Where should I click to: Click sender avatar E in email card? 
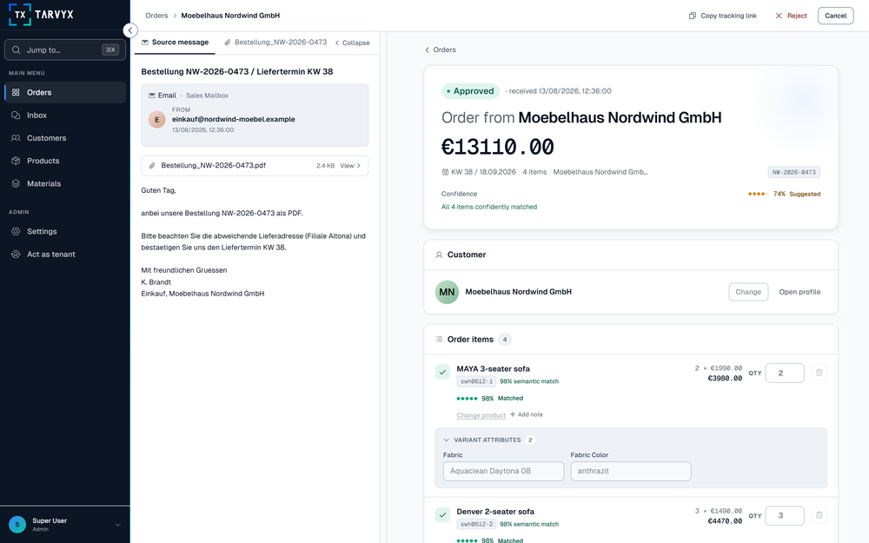156,120
